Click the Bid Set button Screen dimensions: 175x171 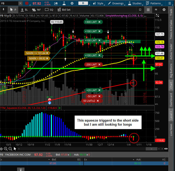(x=64, y=10)
